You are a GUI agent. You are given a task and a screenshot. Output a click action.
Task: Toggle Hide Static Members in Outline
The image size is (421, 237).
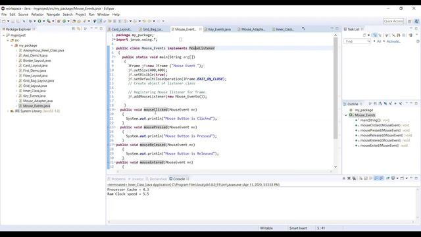coord(390,103)
